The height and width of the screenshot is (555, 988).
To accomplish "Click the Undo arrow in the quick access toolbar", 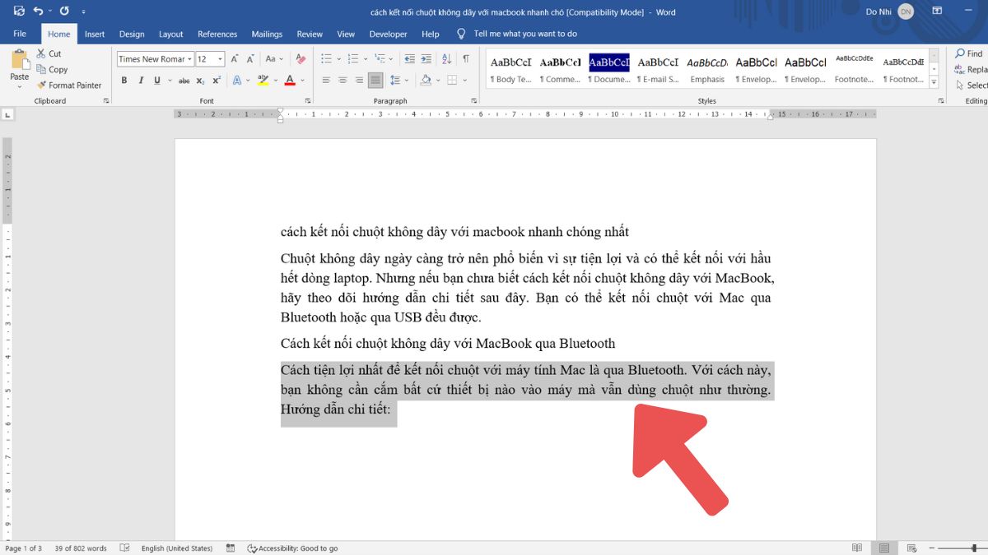I will pos(38,11).
